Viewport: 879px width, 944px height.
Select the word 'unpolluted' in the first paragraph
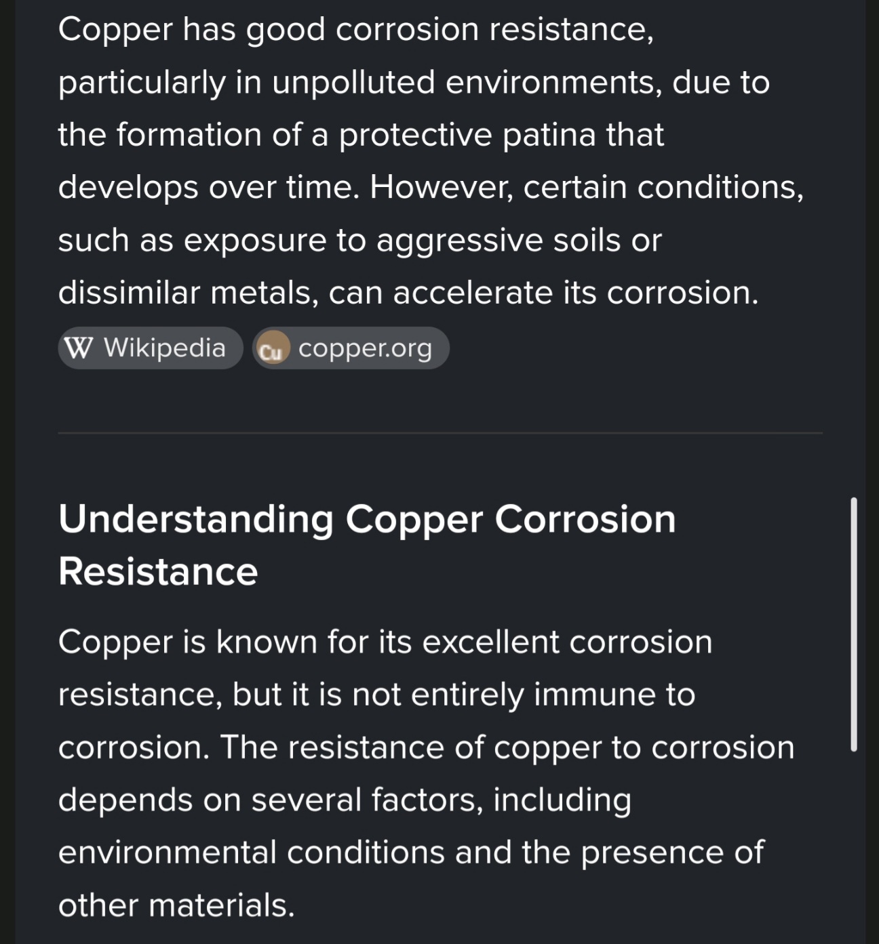pyautogui.click(x=353, y=82)
